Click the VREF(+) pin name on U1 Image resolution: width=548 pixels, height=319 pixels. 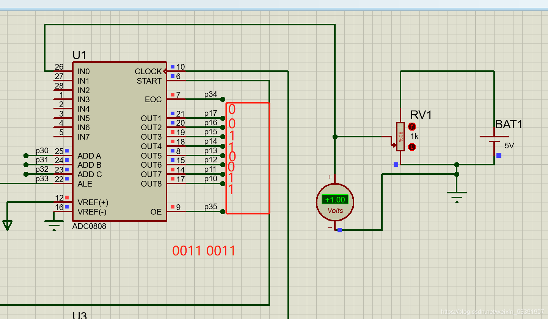(x=93, y=202)
